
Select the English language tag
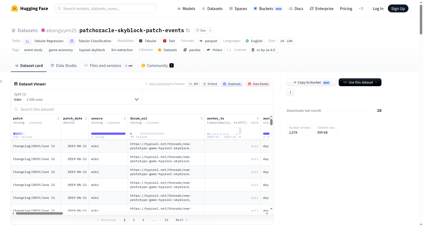tap(254, 41)
